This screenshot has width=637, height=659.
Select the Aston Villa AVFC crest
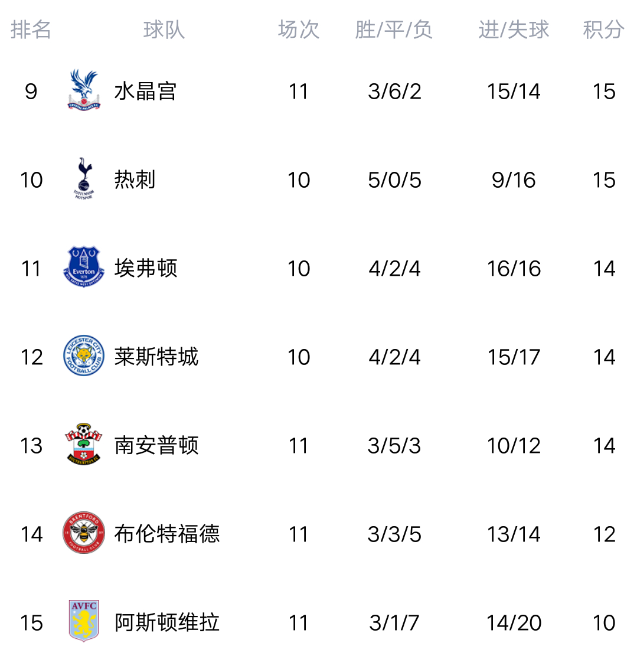pos(83,621)
